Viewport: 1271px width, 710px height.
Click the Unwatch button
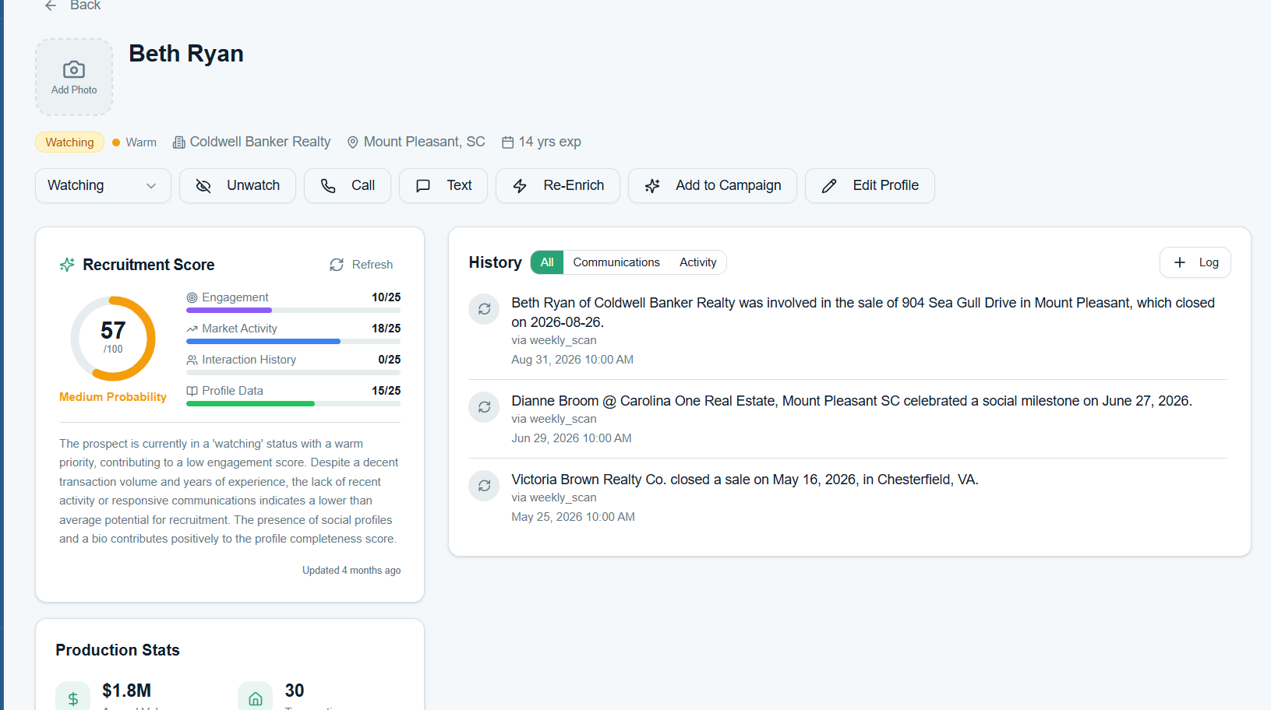click(238, 185)
